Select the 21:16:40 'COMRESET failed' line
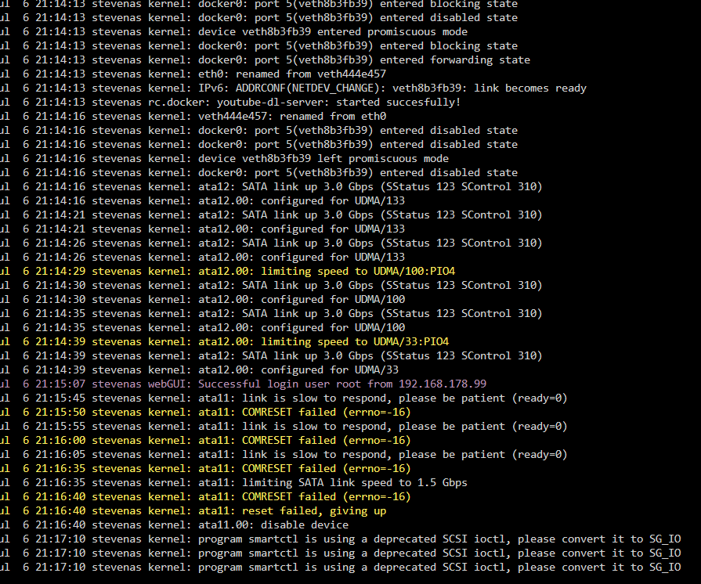Screen dimensions: 701x584 206,496
